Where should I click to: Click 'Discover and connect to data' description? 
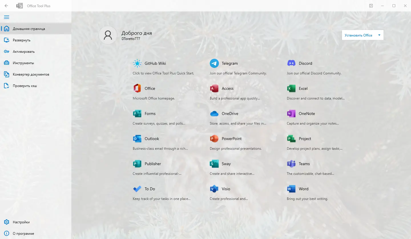[x=316, y=98]
